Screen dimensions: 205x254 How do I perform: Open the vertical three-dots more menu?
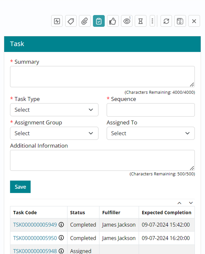pos(152,21)
